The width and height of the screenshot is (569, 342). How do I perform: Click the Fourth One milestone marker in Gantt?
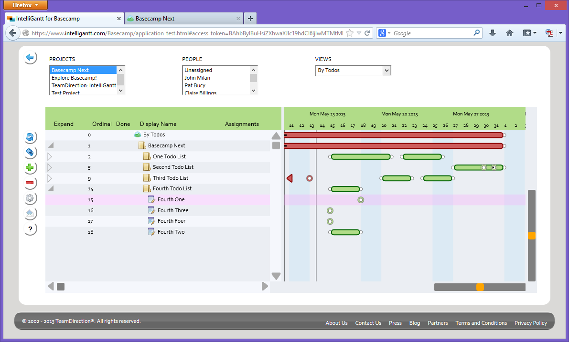pyautogui.click(x=361, y=200)
